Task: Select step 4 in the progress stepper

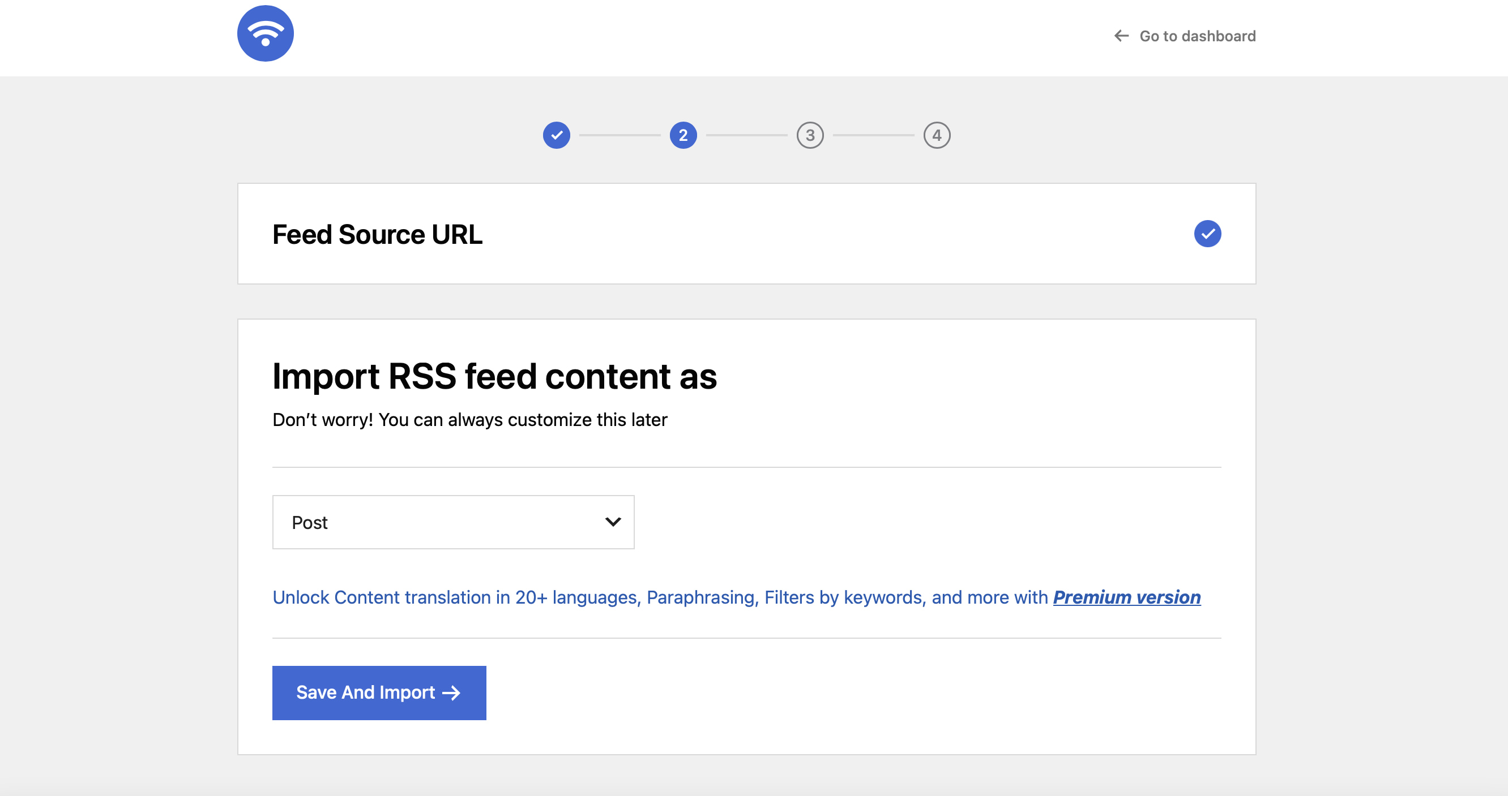Action: 937,135
